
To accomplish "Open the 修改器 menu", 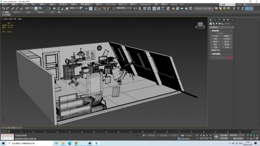I will pyautogui.click(x=63, y=4).
